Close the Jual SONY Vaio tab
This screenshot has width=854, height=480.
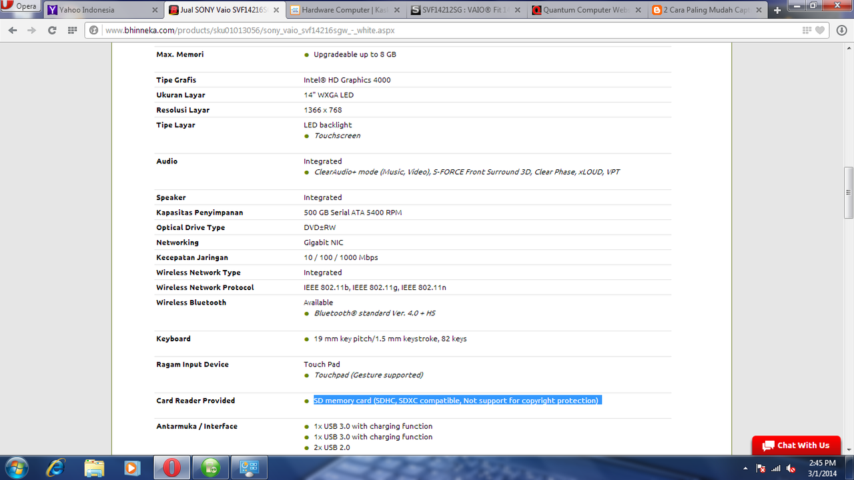pos(276,11)
